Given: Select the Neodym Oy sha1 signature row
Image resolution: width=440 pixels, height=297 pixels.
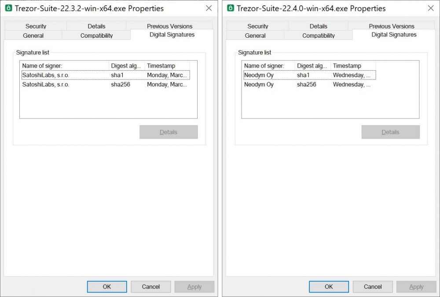Looking at the screenshot, I should [309, 75].
